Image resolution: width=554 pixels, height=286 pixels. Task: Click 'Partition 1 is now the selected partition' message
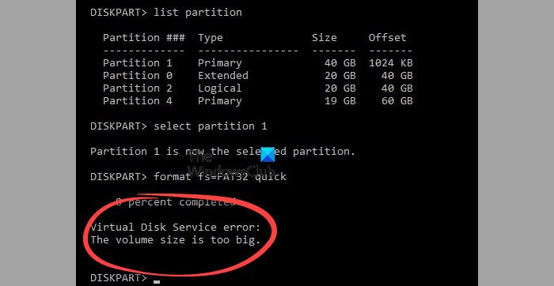pos(222,152)
